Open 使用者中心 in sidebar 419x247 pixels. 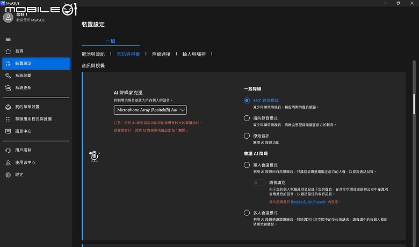tap(36, 162)
